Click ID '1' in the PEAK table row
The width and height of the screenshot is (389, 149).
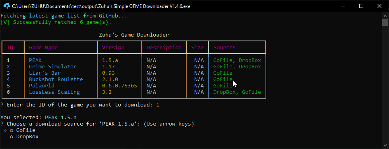click(8, 60)
